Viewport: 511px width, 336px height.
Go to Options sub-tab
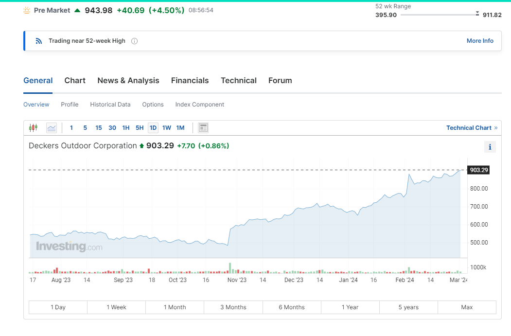pyautogui.click(x=153, y=105)
